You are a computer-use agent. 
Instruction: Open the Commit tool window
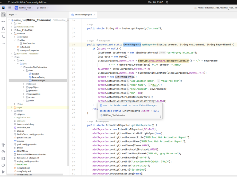(x=3, y=22)
